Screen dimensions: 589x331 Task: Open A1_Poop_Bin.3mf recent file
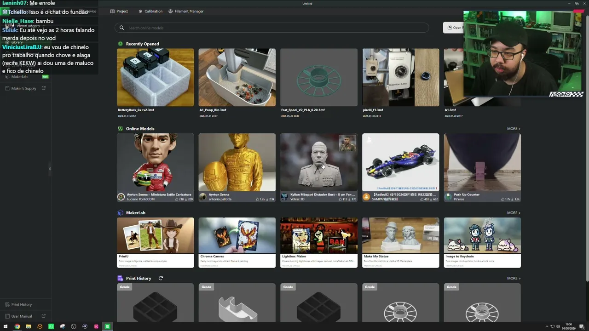pyautogui.click(x=237, y=83)
